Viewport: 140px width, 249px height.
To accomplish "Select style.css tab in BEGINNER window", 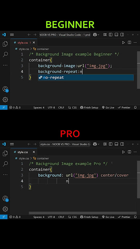I will 24,43.
